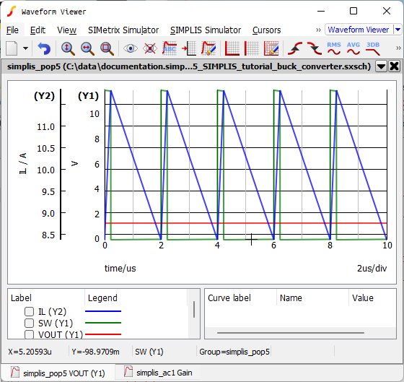Click the RMS measurement icon
Screen dimensions: 404x382
click(334, 48)
